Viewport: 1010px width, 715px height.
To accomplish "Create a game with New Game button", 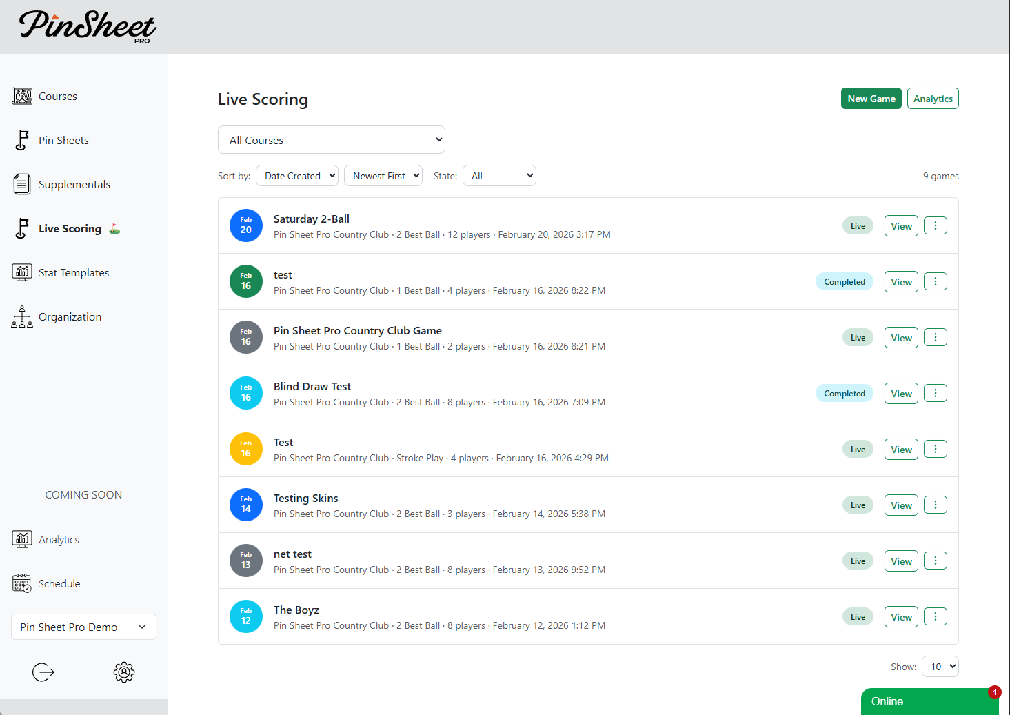I will [x=871, y=98].
